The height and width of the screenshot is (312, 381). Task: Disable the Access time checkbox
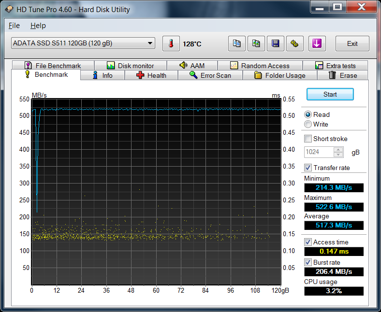pos(308,242)
